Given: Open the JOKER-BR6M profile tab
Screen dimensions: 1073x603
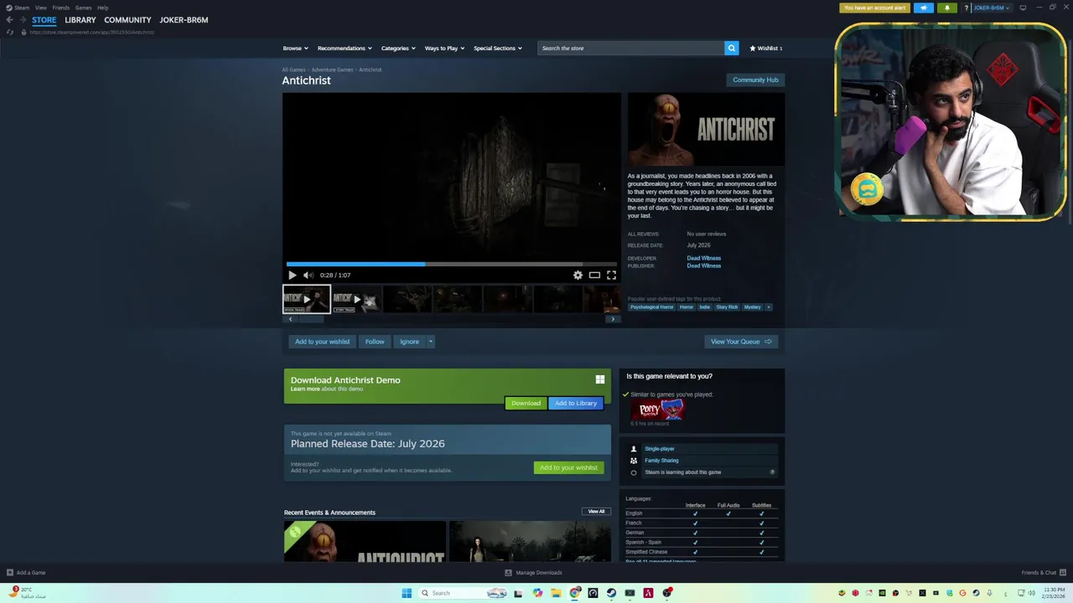Looking at the screenshot, I should 184,20.
